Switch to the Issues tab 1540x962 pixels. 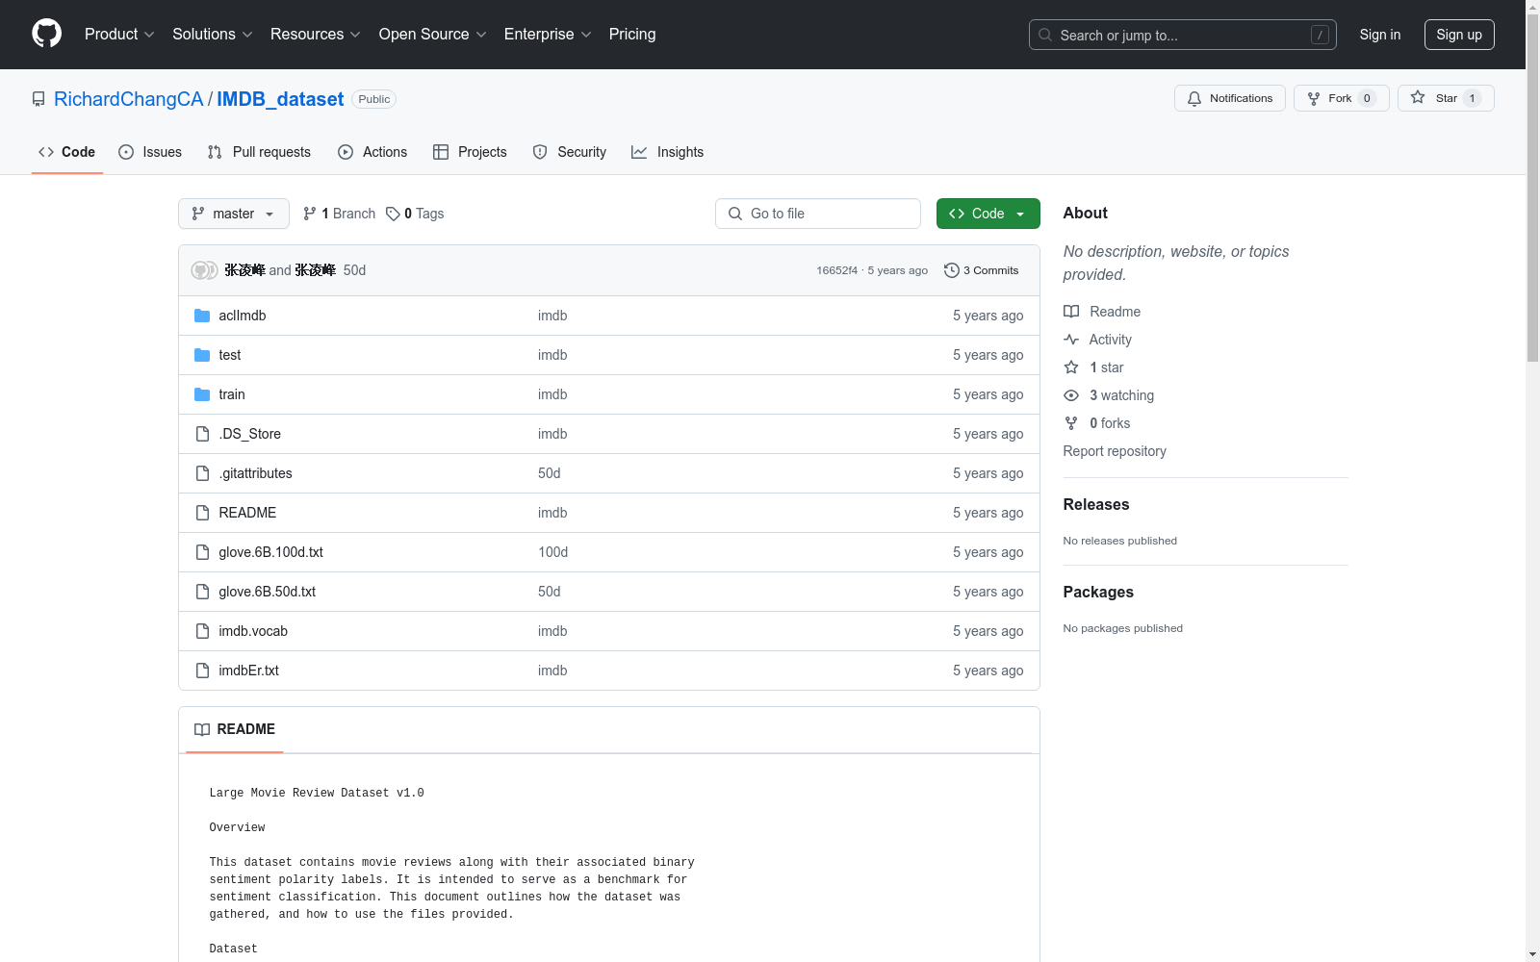(150, 152)
